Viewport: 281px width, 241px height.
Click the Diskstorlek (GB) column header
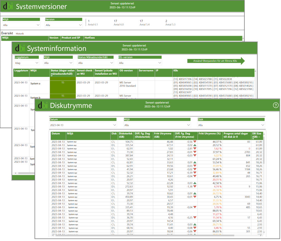point(125,135)
